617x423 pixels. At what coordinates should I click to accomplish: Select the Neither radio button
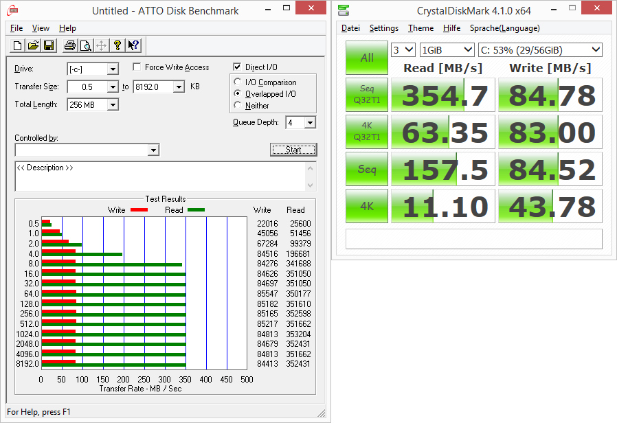coord(237,105)
